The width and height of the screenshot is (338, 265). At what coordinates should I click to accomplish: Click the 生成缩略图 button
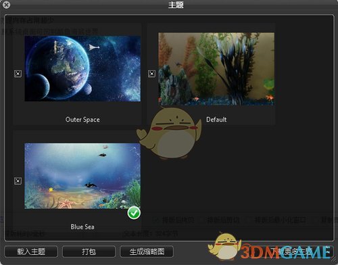tap(147, 251)
